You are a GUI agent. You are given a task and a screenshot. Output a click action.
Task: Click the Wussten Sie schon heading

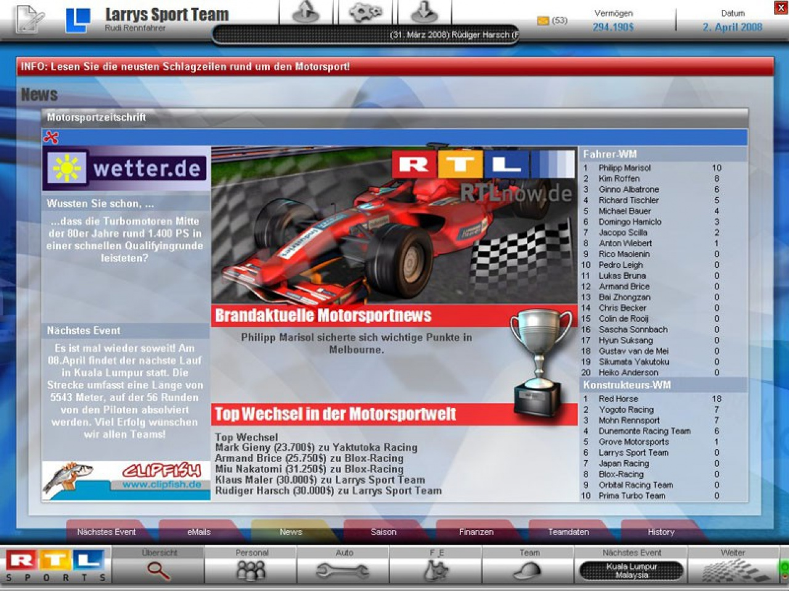tap(100, 203)
